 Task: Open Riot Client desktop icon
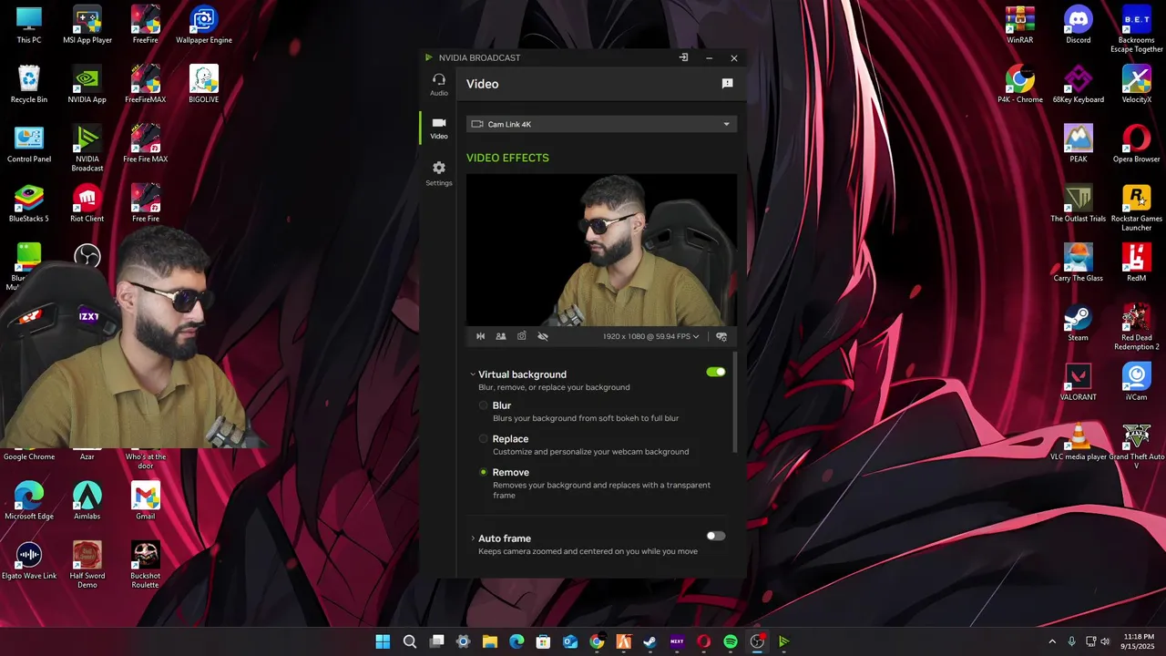pos(87,204)
